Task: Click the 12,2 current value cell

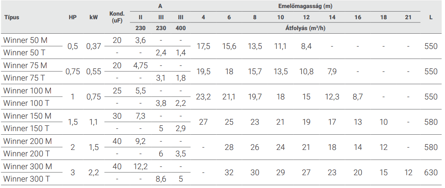Action: coord(140,166)
